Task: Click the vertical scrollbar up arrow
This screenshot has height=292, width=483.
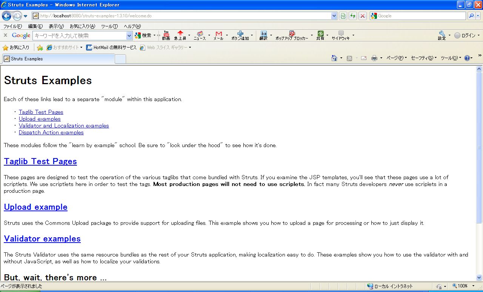Action: (479, 69)
